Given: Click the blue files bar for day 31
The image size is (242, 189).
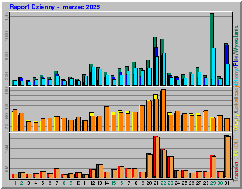Looking at the screenshot, I should pos(227,54).
